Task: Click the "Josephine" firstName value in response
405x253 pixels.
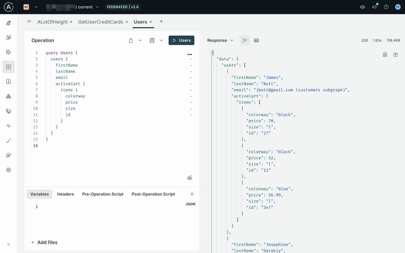Action: pyautogui.click(x=278, y=245)
